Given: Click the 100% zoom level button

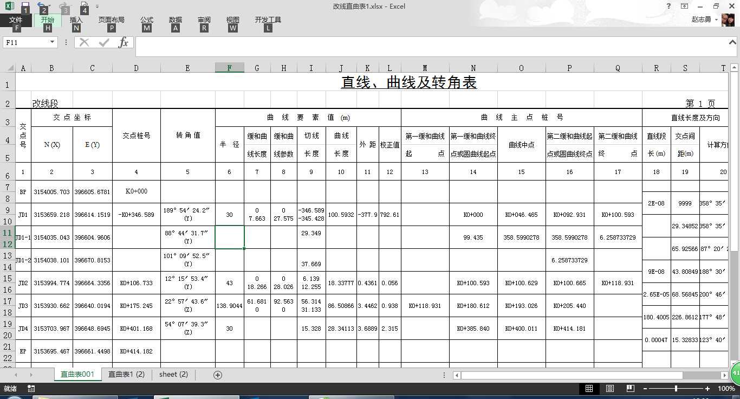Looking at the screenshot, I should click(x=726, y=389).
